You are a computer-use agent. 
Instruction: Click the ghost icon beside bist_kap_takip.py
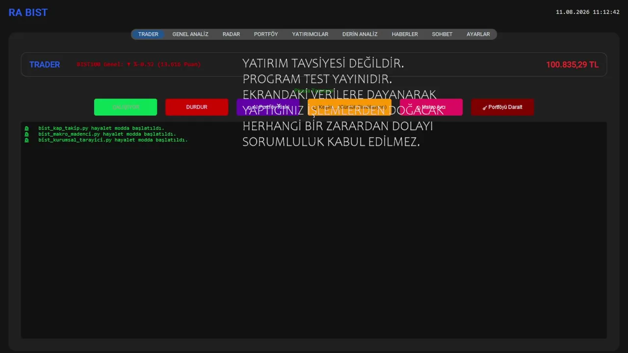tap(26, 128)
